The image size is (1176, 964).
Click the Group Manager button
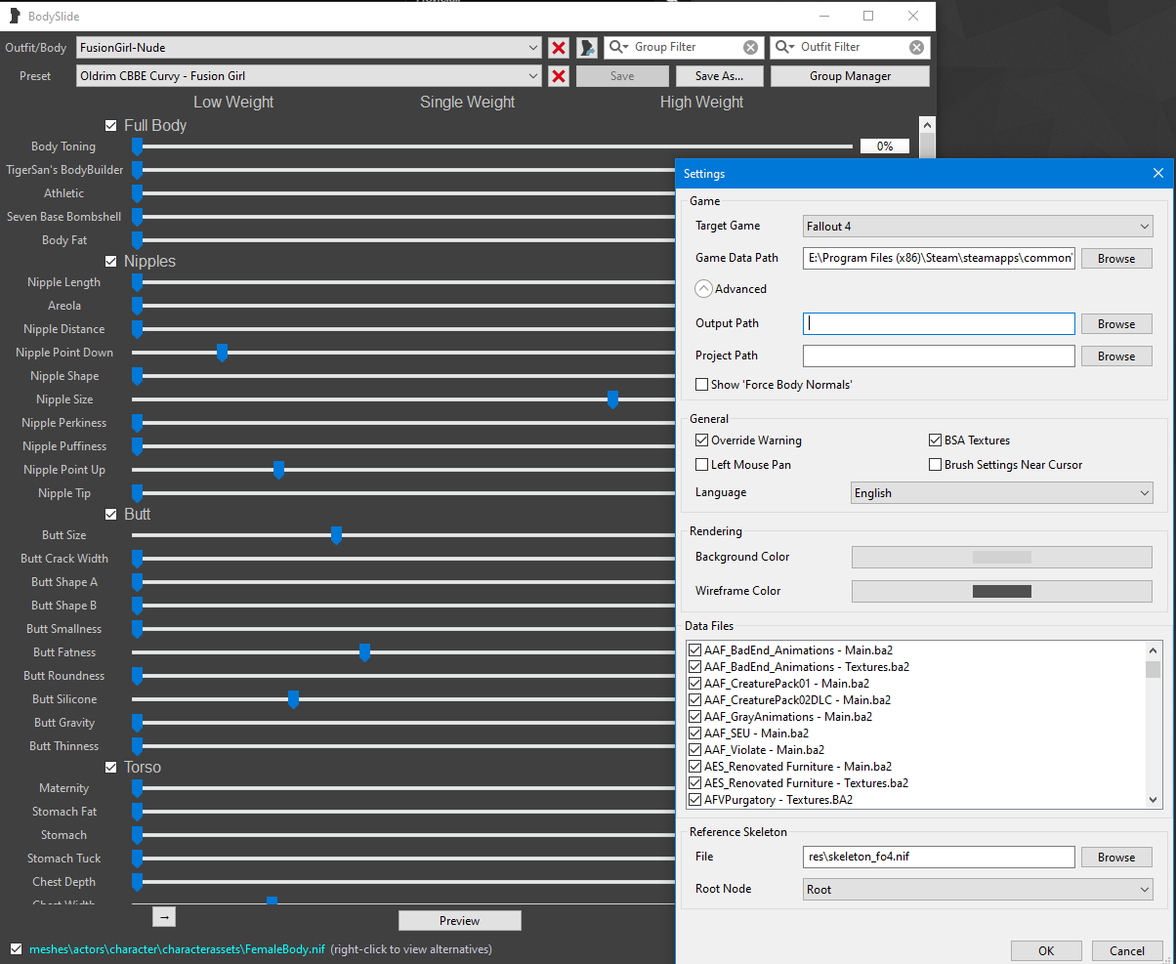(x=850, y=76)
